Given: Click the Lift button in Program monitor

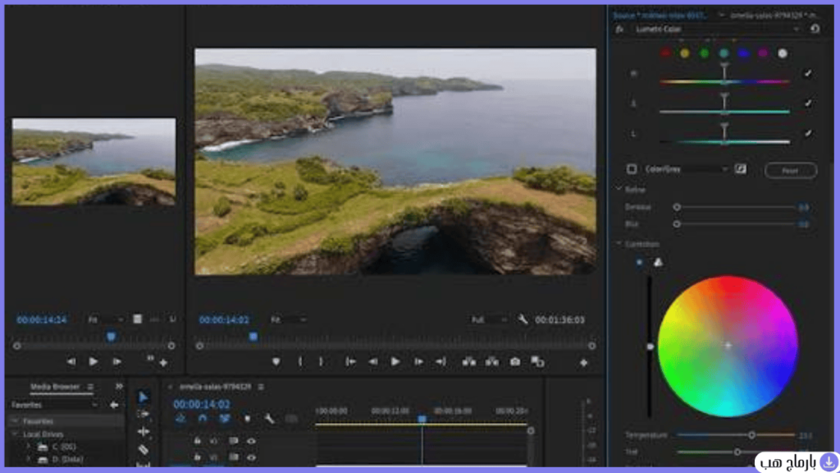Looking at the screenshot, I should [468, 362].
